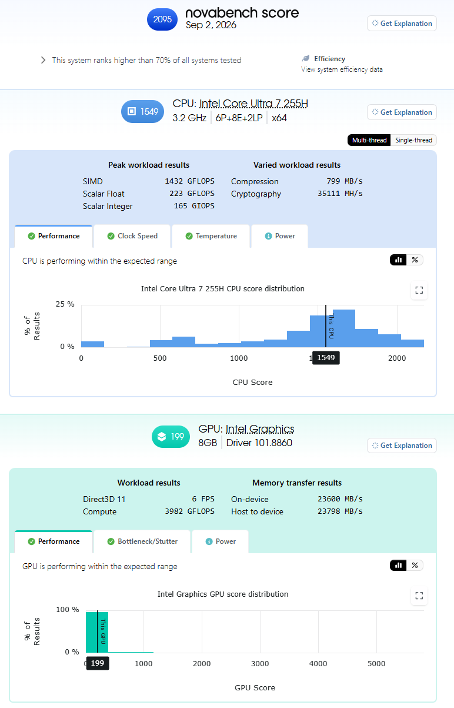Viewport: 454px width, 708px height.
Task: Switch GPU chart to bar histogram view
Action: click(398, 565)
